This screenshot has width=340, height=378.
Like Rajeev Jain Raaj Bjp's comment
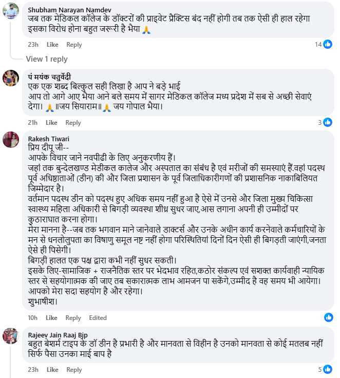(52, 370)
